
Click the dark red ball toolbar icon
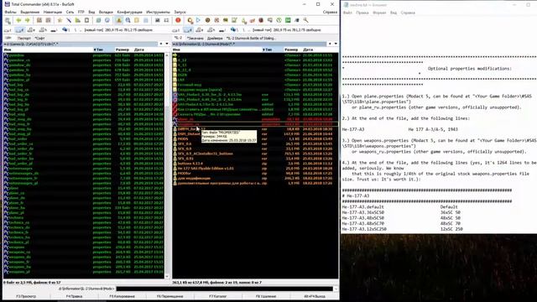[x=261, y=20]
